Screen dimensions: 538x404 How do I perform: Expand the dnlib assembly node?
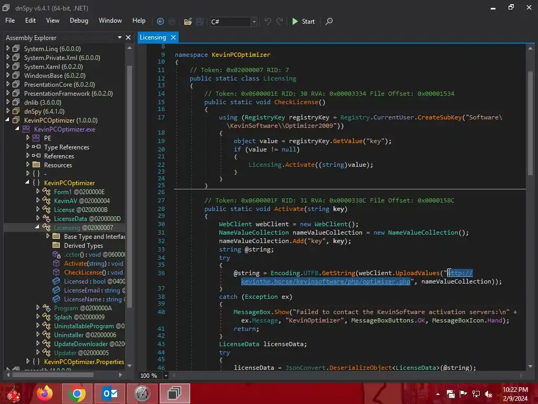click(x=8, y=102)
